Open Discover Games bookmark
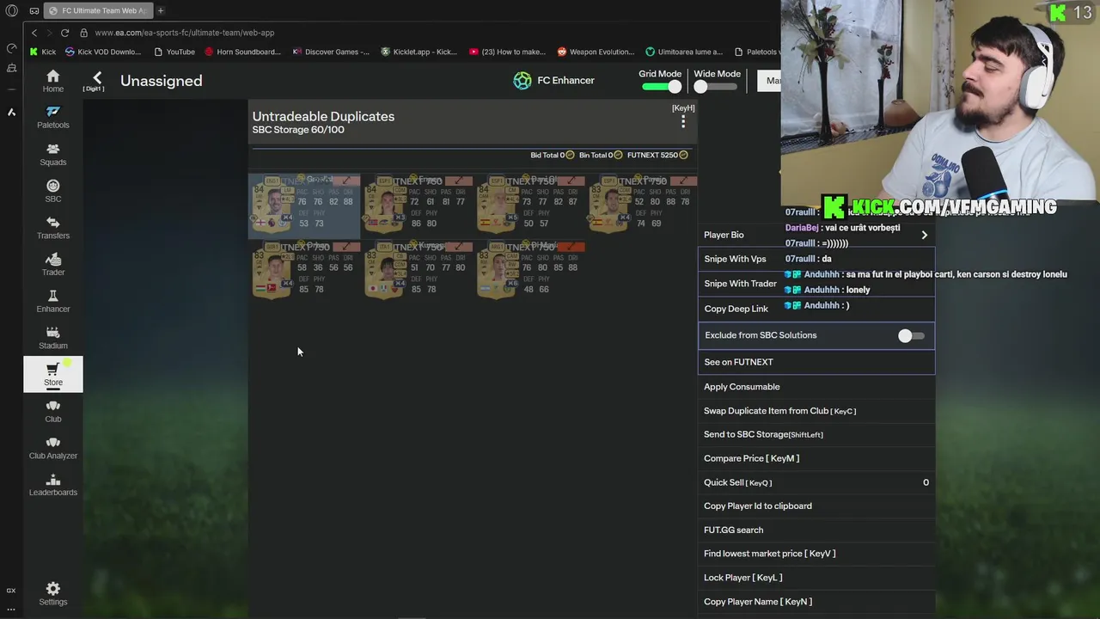This screenshot has width=1100, height=619. pos(332,52)
